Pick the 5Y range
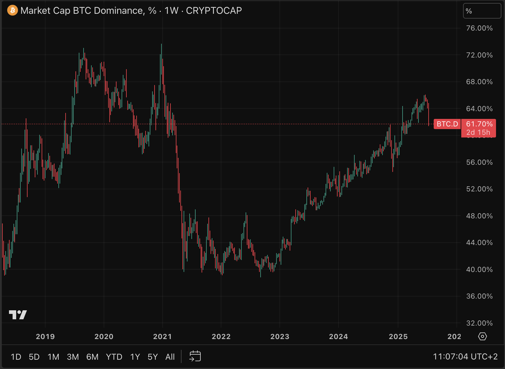This screenshot has height=369, width=505. [152, 357]
